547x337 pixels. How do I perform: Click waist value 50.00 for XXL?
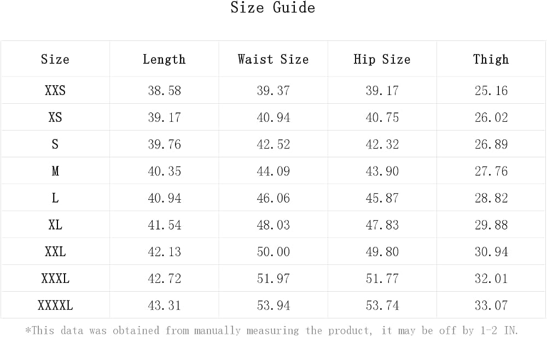273,252
